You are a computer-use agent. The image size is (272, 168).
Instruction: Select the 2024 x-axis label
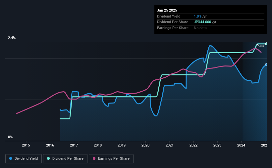(241, 145)
